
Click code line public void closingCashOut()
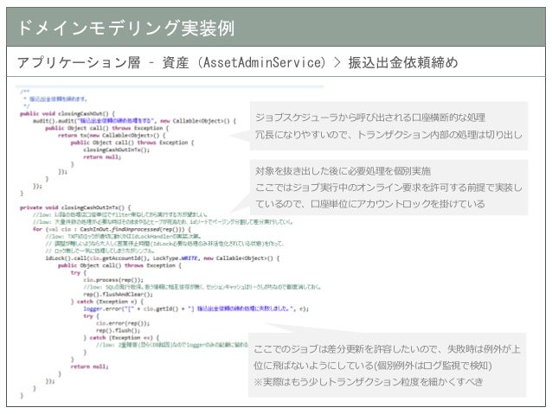point(67,113)
